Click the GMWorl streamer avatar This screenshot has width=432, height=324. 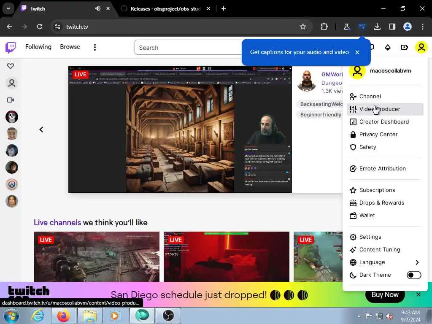(x=307, y=81)
